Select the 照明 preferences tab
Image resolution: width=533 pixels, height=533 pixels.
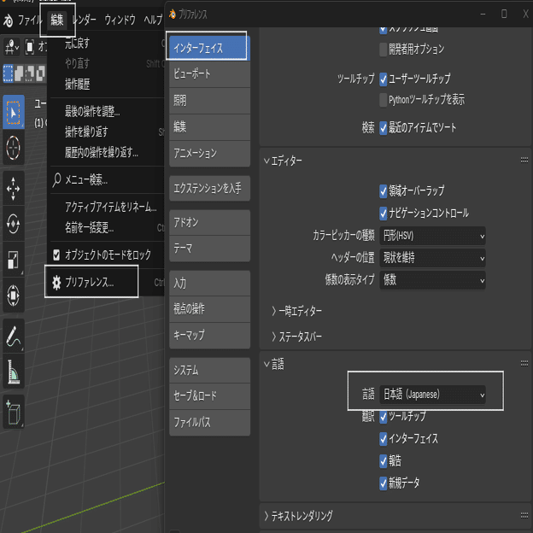[210, 101]
